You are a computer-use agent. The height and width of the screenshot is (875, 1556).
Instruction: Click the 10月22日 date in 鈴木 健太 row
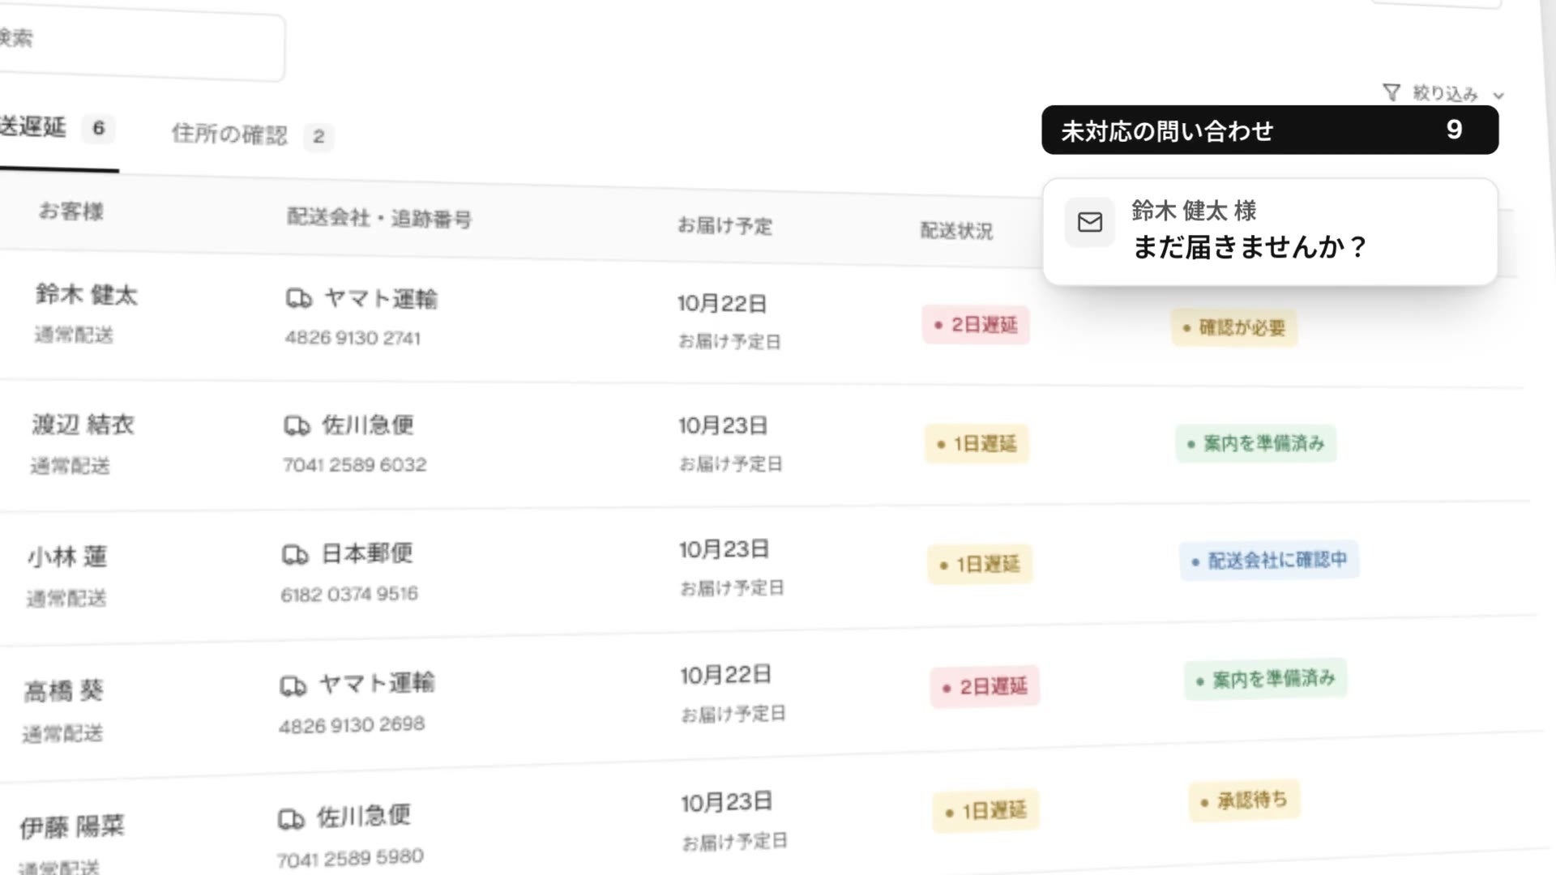[722, 304]
